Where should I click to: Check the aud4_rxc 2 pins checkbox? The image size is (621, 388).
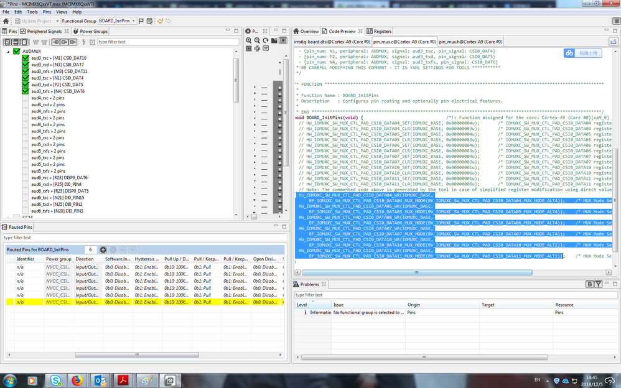tap(26, 98)
